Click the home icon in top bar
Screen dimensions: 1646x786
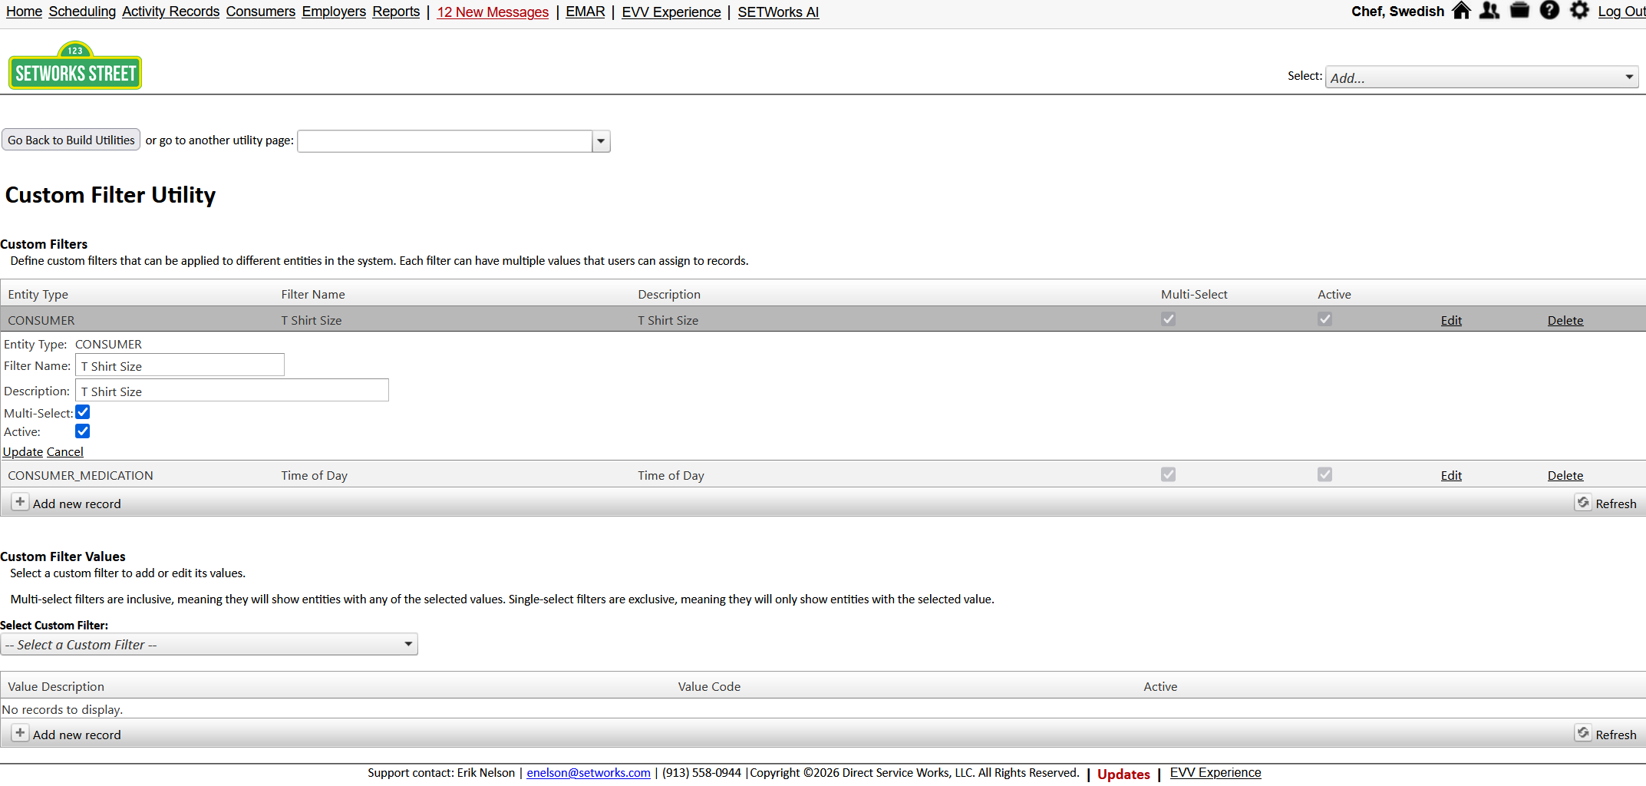pos(1461,11)
